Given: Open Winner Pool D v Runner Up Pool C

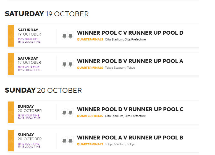Looking at the screenshot, I should click(130, 109).
